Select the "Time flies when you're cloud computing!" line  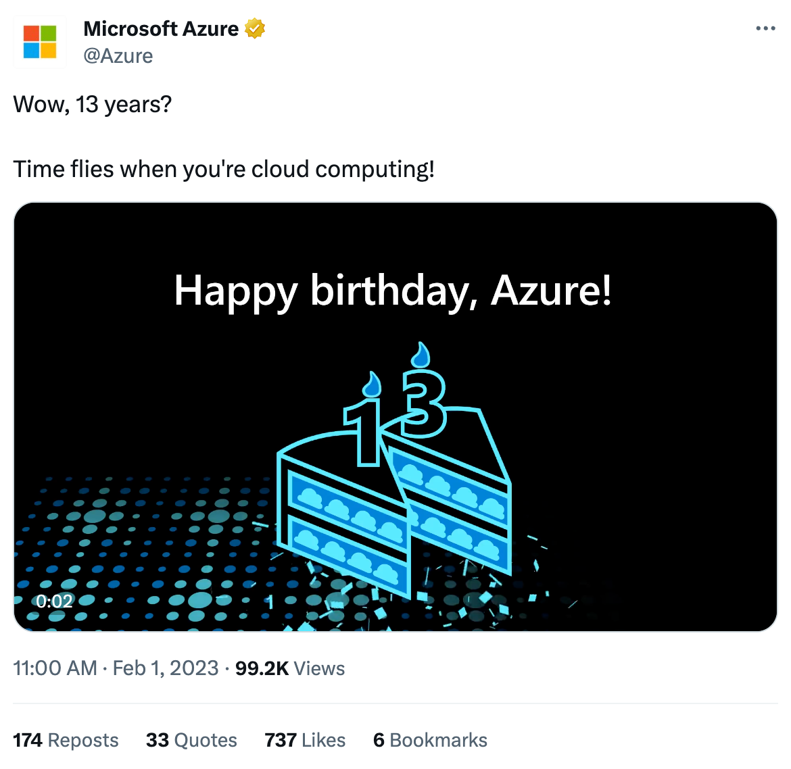224,169
